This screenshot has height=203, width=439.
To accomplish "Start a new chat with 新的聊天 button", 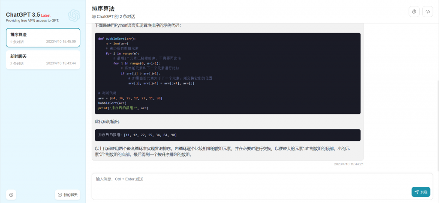I will point(67,194).
